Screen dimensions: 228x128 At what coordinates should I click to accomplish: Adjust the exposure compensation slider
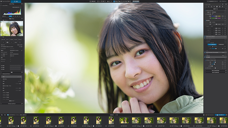(216, 24)
